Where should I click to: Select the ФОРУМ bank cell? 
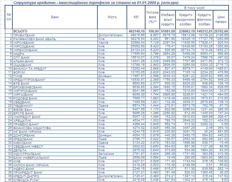pyautogui.click(x=55, y=72)
